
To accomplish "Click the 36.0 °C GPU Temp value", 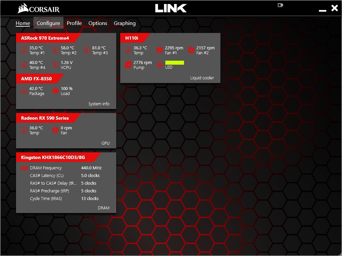I will pyautogui.click(x=36, y=128).
